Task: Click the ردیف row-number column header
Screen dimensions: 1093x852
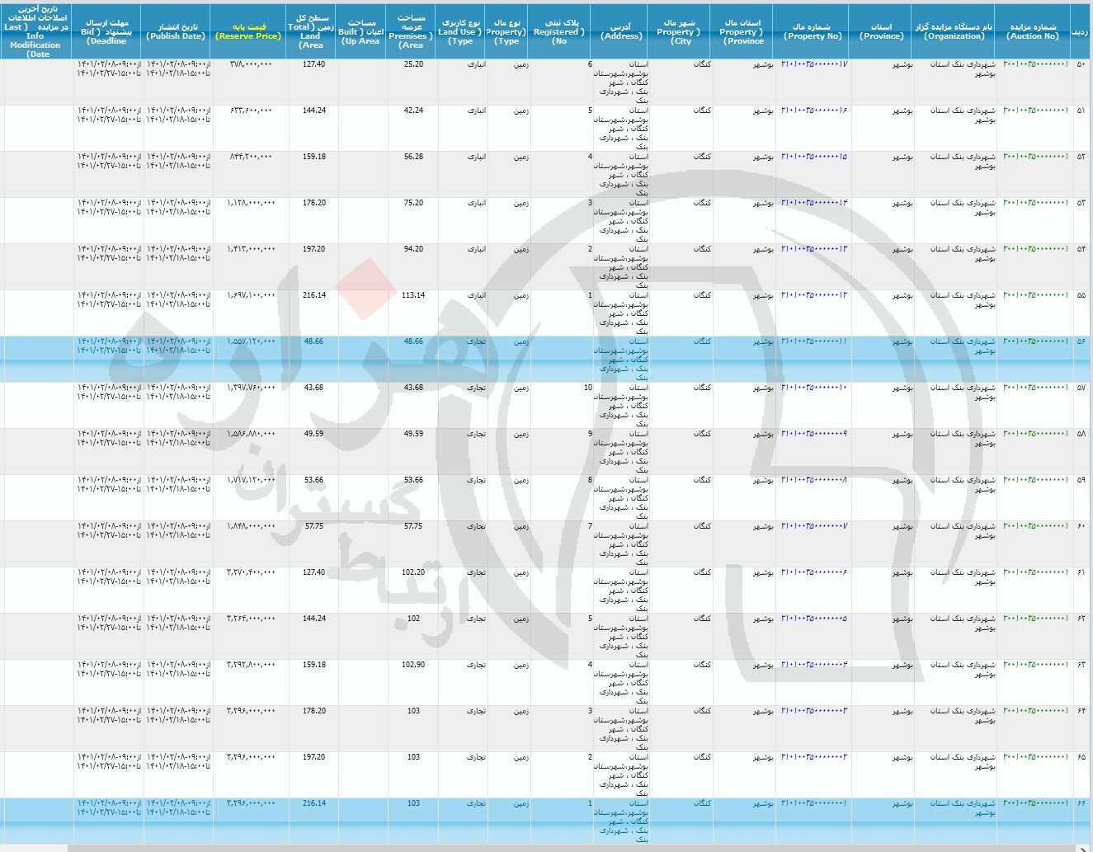Action: 1080,31
